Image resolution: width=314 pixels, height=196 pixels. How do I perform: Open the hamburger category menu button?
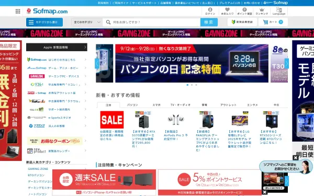pyautogui.click(x=44, y=22)
